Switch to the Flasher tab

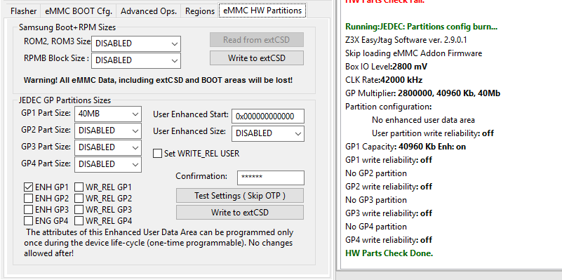click(24, 11)
